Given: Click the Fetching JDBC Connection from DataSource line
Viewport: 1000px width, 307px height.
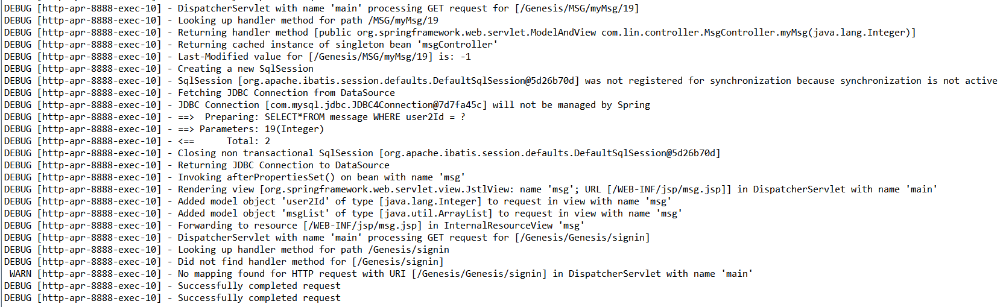Looking at the screenshot, I should point(286,93).
